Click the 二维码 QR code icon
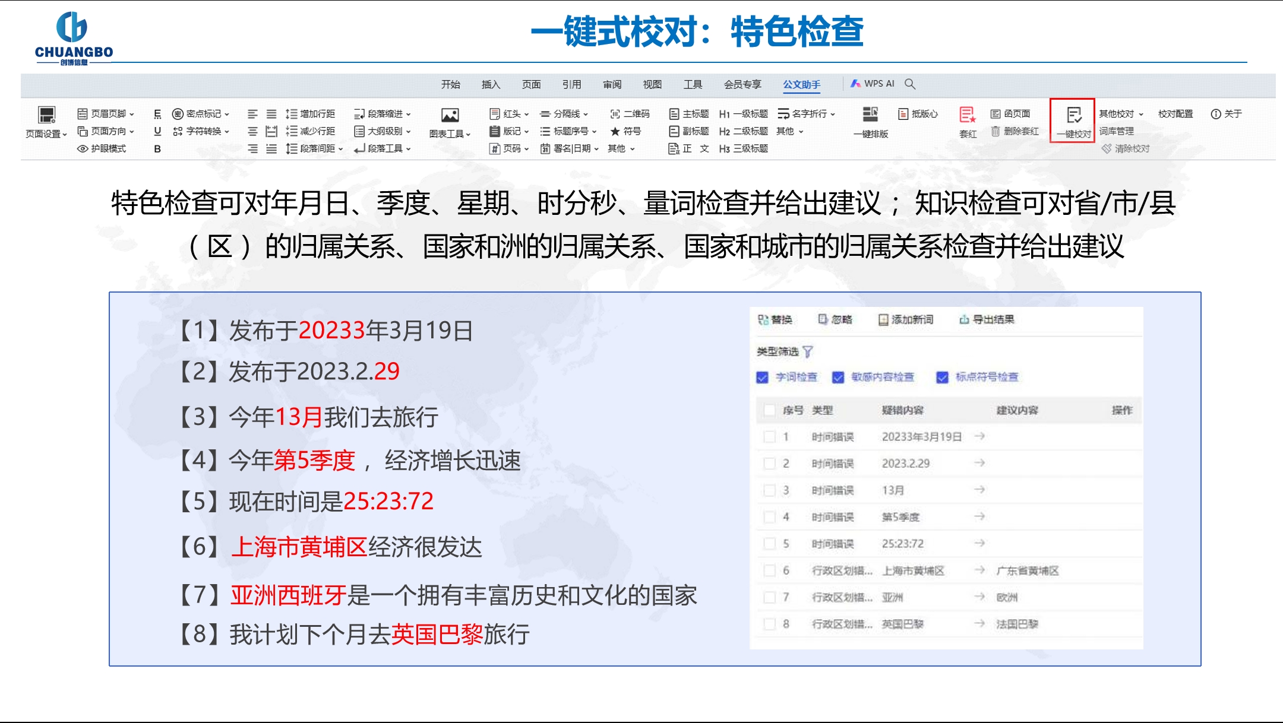Image resolution: width=1283 pixels, height=723 pixels. tap(615, 114)
